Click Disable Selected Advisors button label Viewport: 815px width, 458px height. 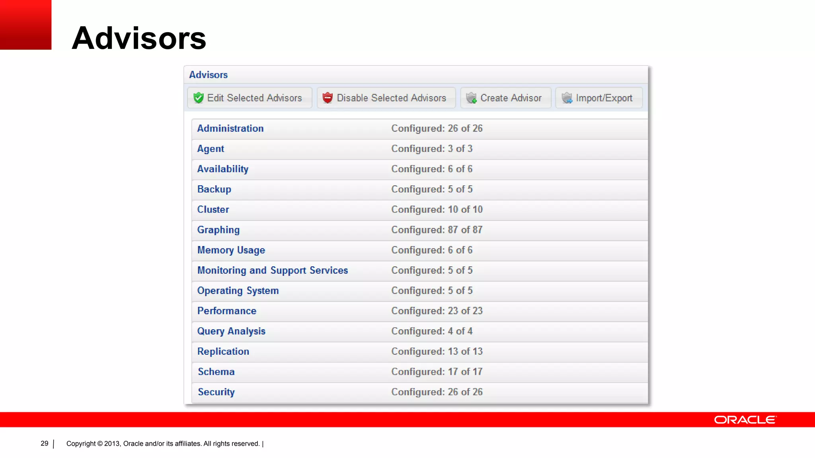coord(392,98)
